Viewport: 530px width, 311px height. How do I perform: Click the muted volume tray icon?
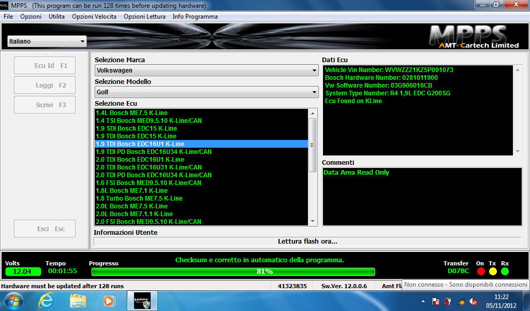(473, 301)
